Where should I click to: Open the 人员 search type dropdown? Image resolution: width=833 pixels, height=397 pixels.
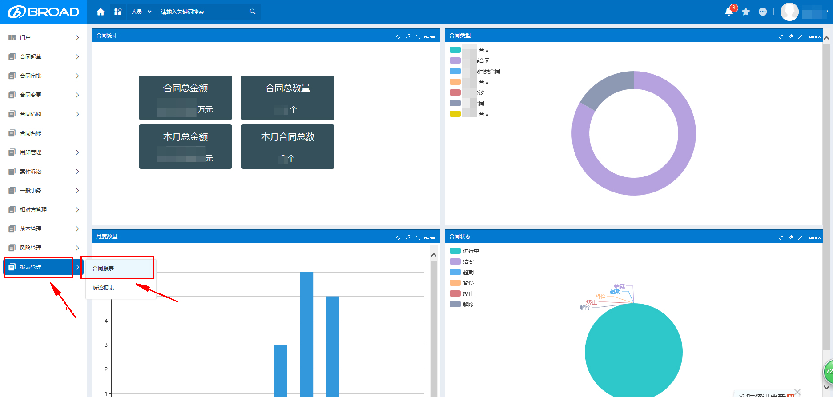141,12
